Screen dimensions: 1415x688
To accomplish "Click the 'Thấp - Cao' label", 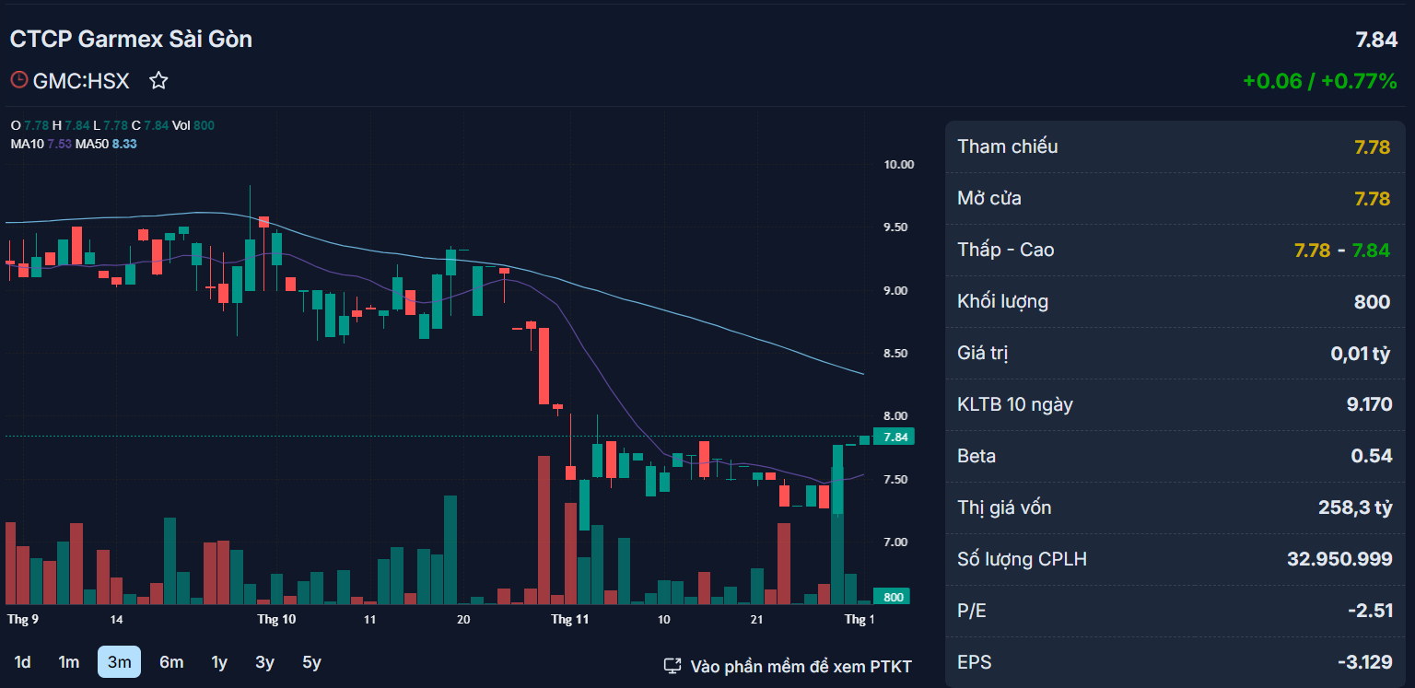I will point(1006,250).
